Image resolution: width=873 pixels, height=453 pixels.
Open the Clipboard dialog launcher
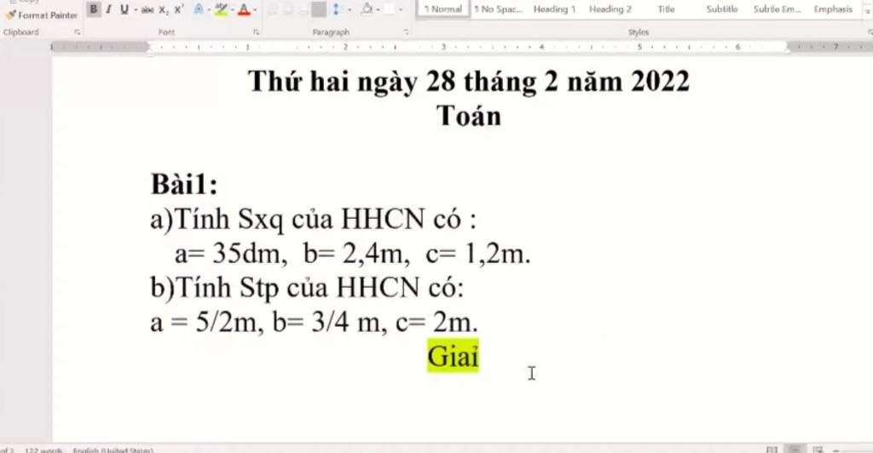pyautogui.click(x=77, y=32)
